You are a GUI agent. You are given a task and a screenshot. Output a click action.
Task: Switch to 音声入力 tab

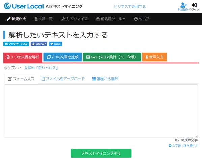tap(154, 57)
